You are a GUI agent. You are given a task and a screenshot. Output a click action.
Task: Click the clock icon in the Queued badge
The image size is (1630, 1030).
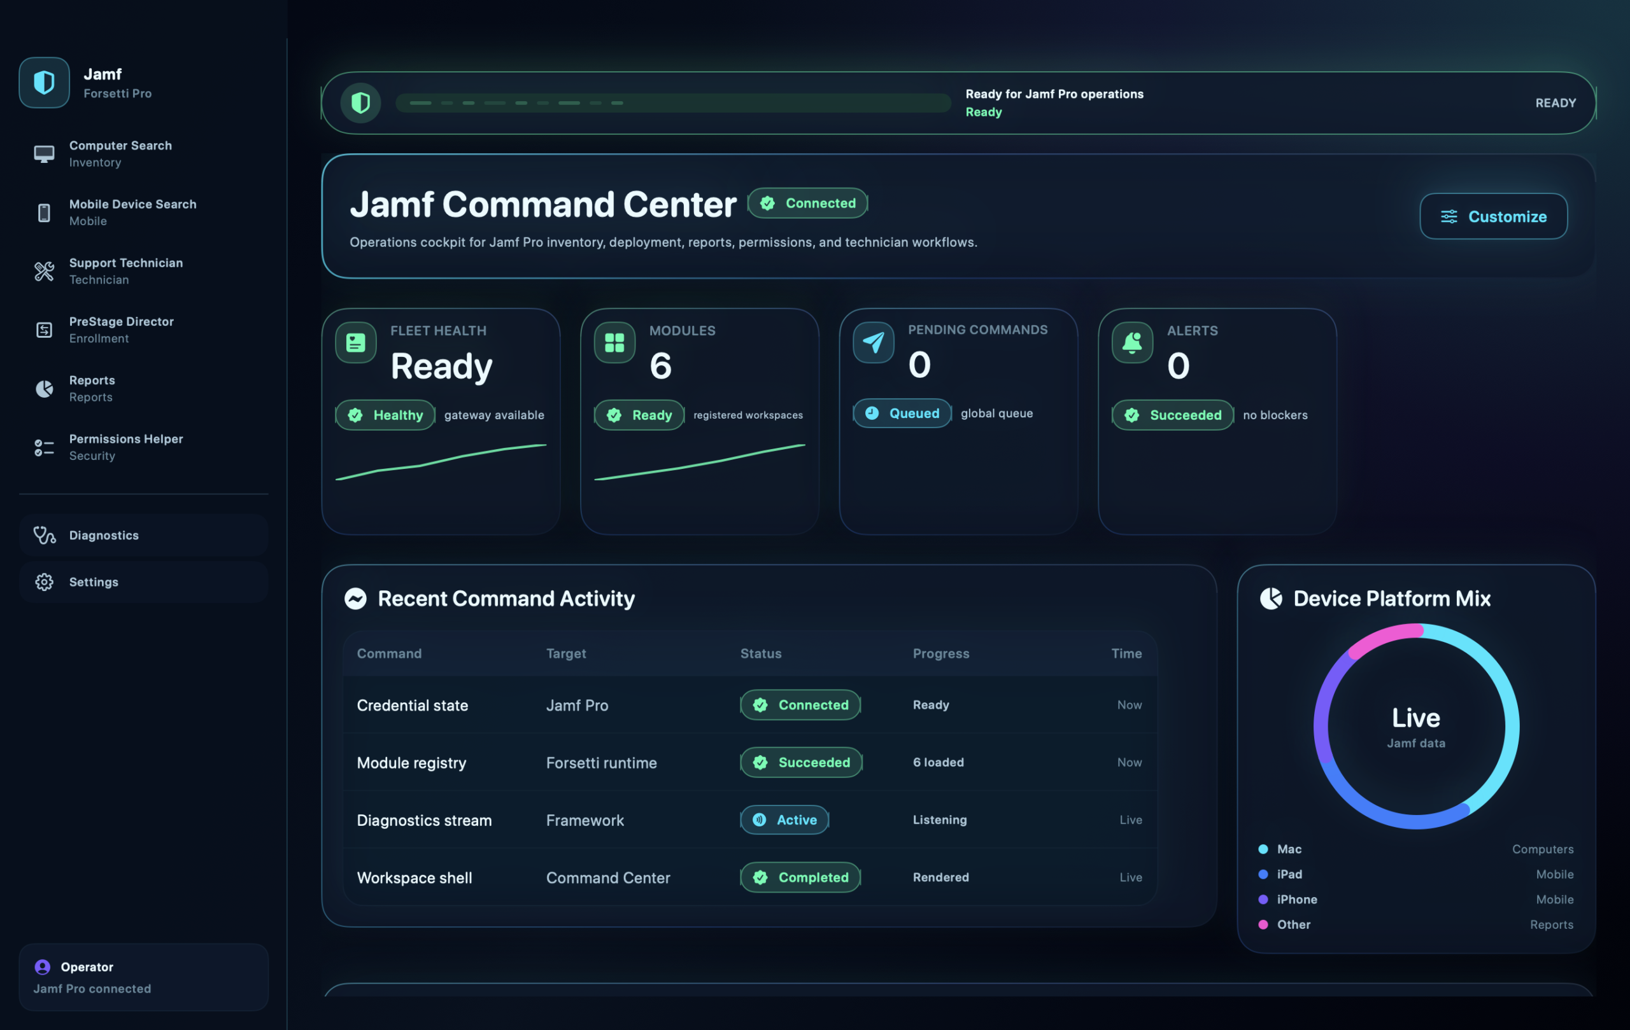tap(872, 414)
